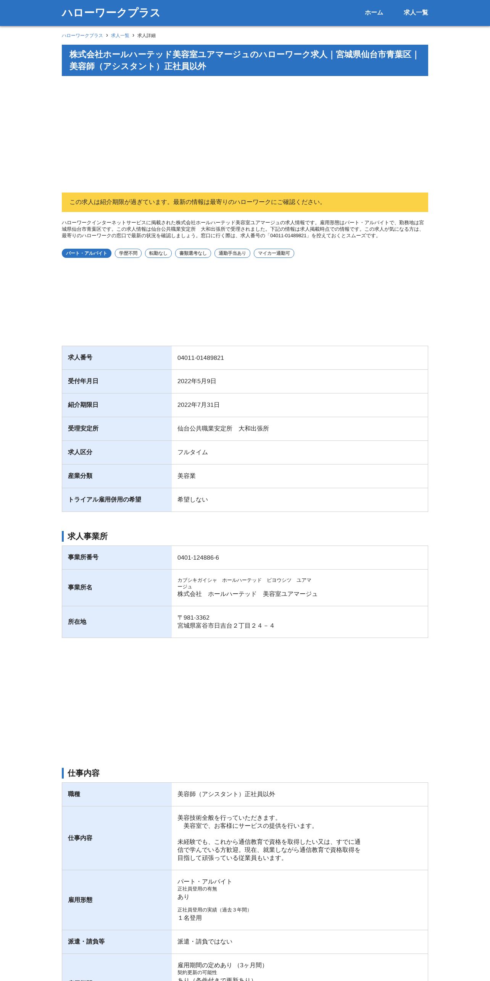This screenshot has width=490, height=981.
Task: Open 求人一覧 in the header navigation
Action: click(x=416, y=13)
